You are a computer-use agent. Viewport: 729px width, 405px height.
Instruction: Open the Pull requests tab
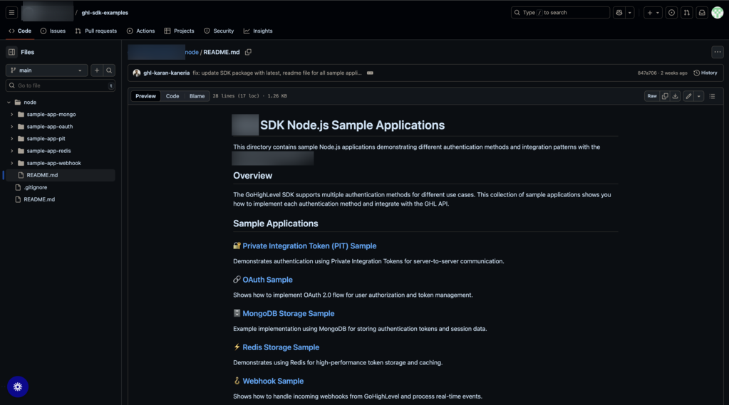click(95, 31)
